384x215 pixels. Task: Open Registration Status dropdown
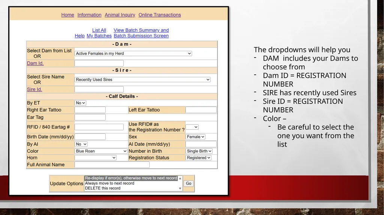(198, 158)
